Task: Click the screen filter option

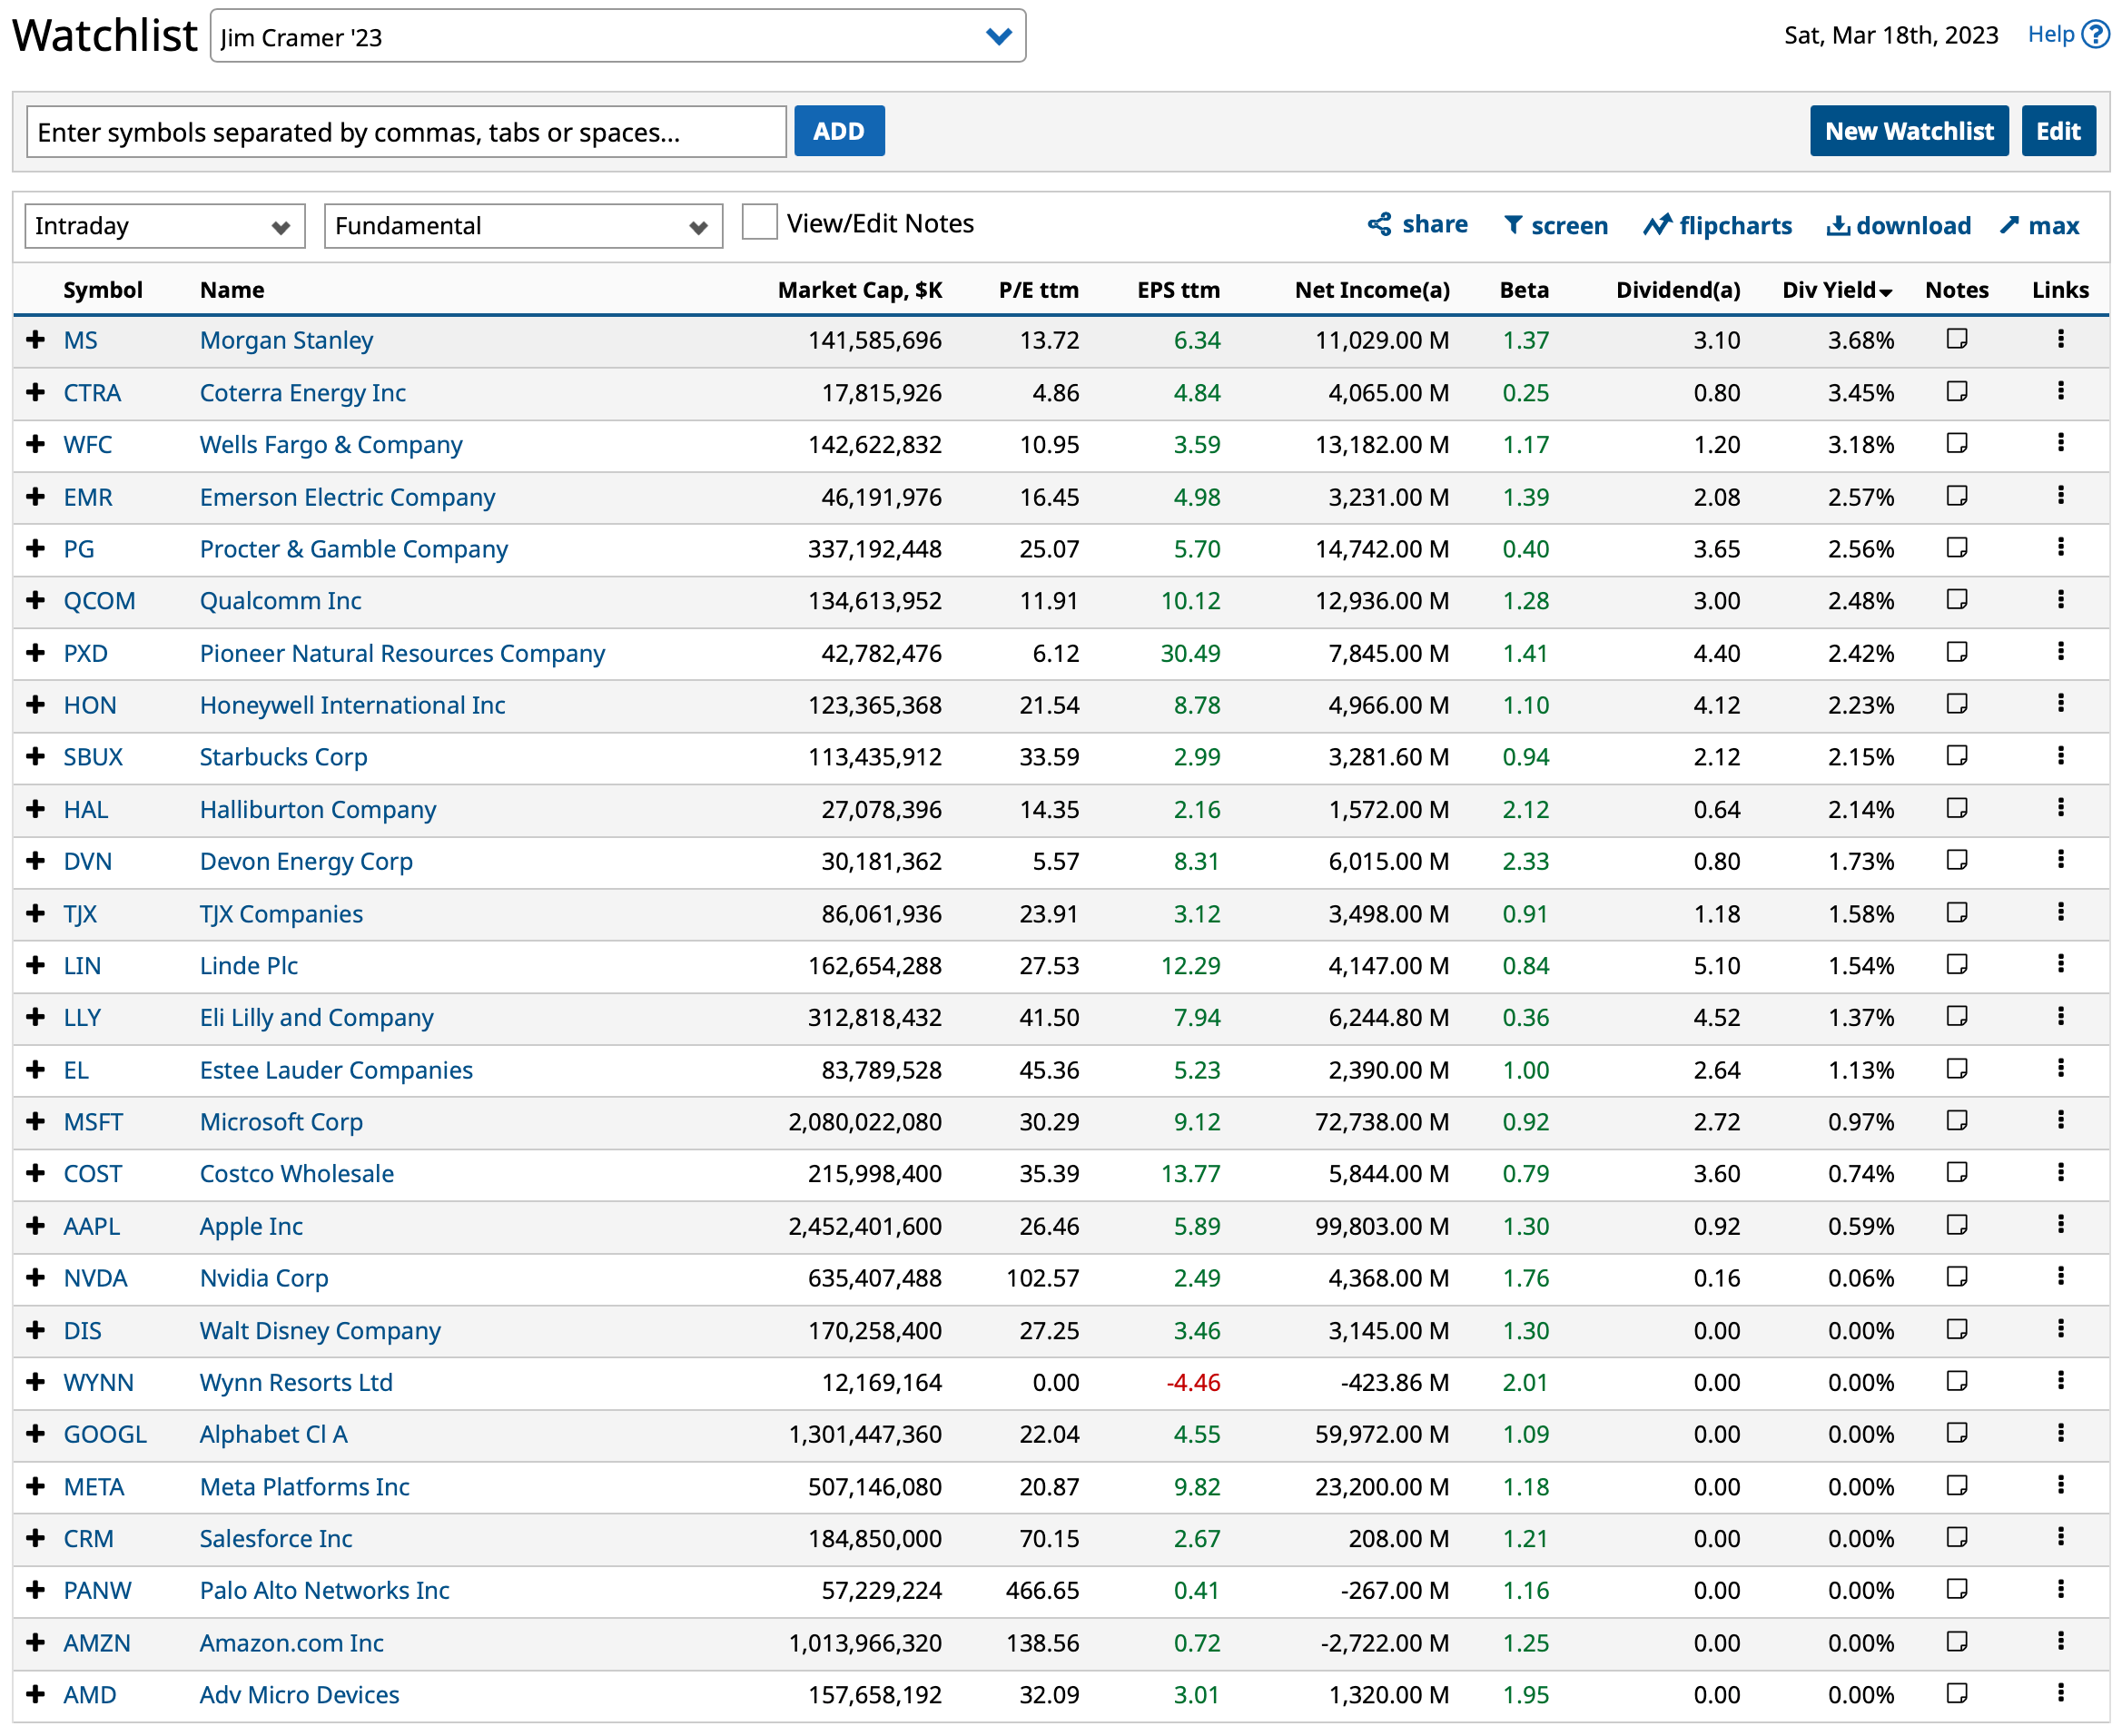Action: 1555,225
